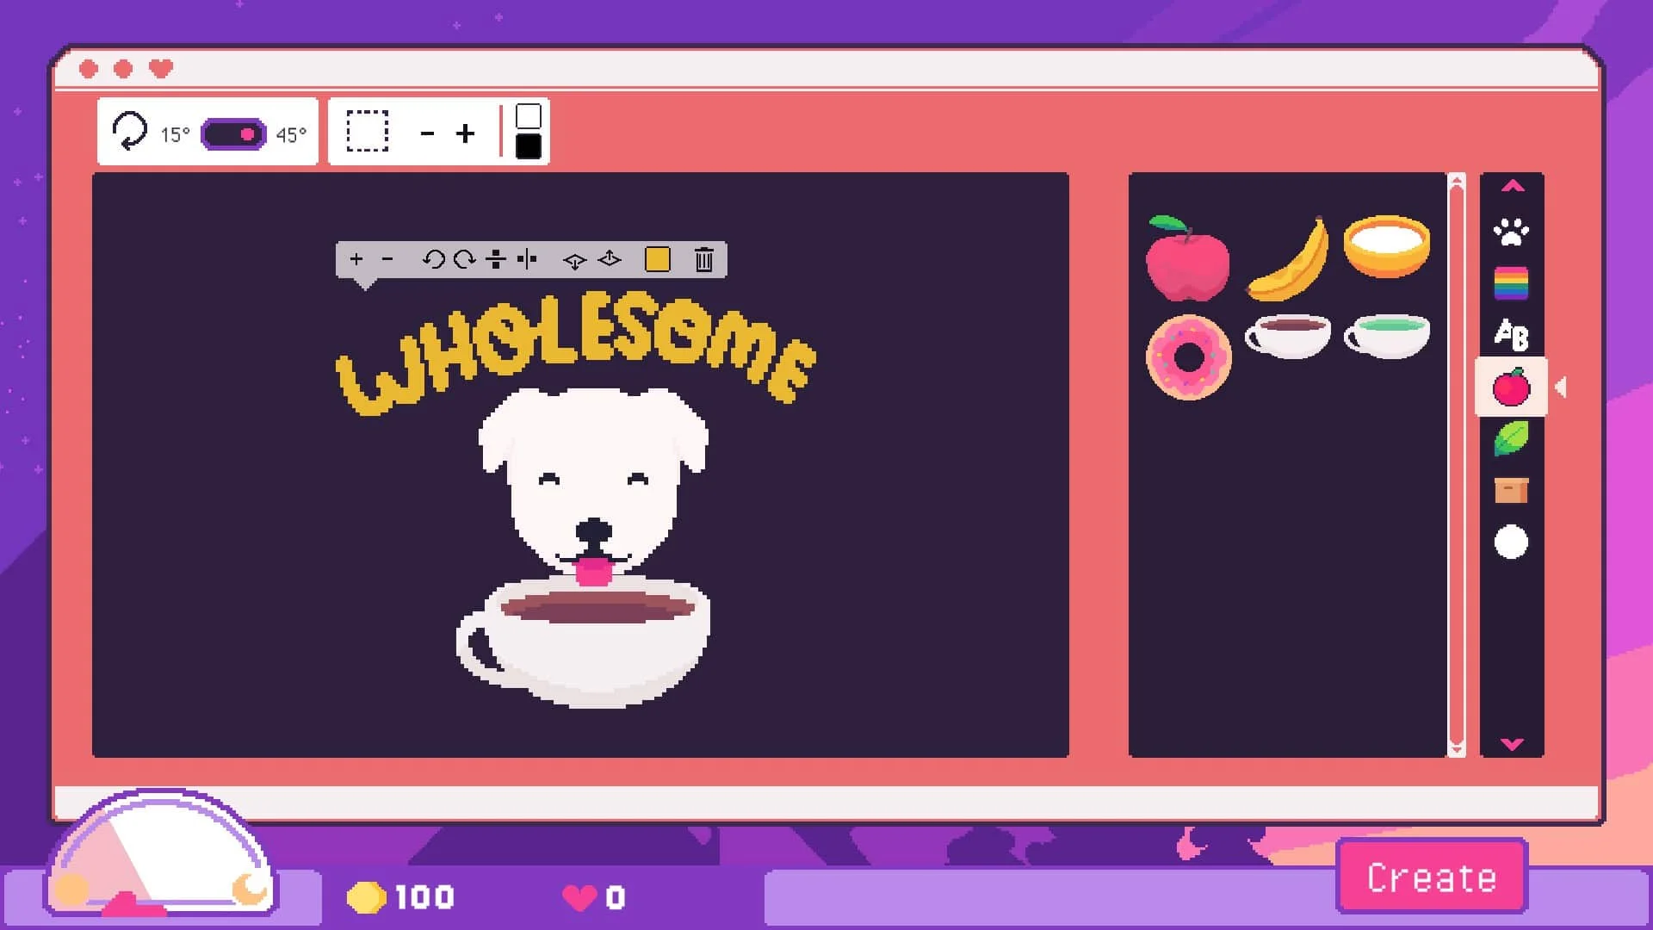Add the coffee cup sticker from the palette
The width and height of the screenshot is (1653, 930).
pos(1287,337)
